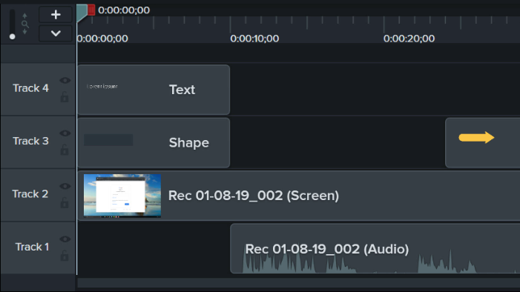Select the yellow arrow annotation clip
This screenshot has width=520, height=292.
pyautogui.click(x=482, y=142)
